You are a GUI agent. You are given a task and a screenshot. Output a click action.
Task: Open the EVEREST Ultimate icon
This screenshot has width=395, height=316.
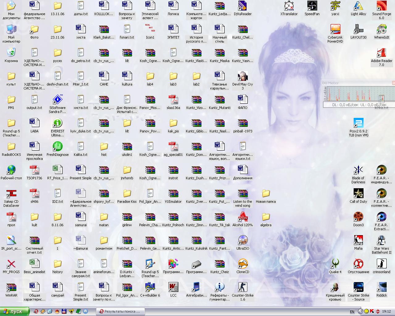[x=57, y=123]
